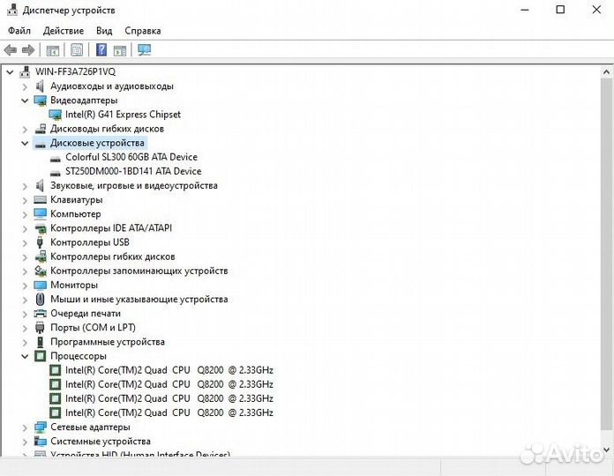
Task: Expand the Программные устройства category
Action: 25,342
